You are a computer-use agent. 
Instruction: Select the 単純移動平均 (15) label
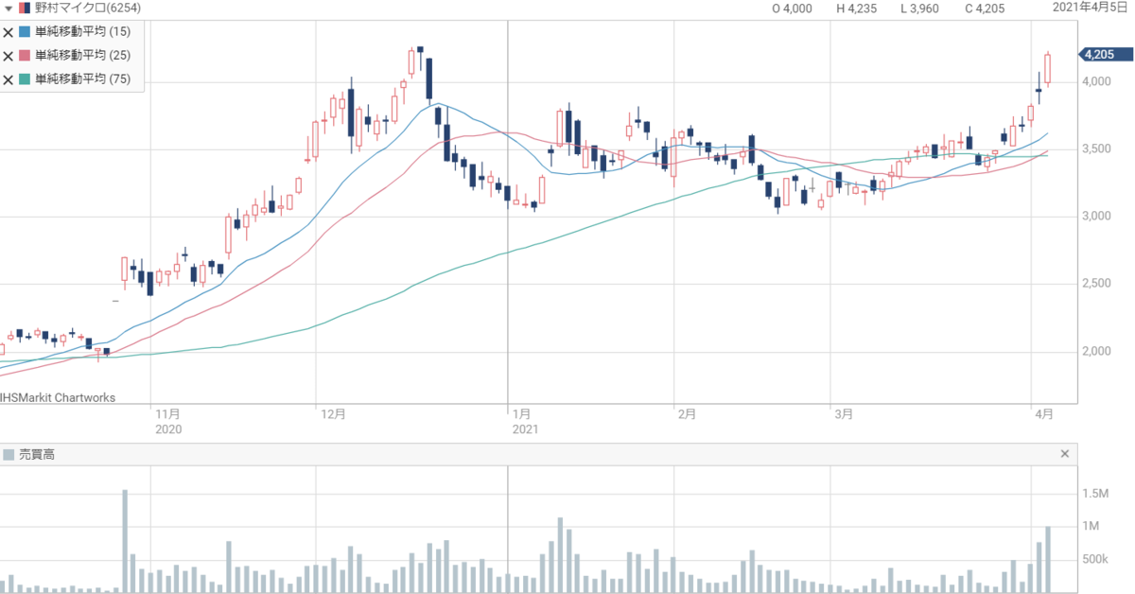tap(82, 31)
